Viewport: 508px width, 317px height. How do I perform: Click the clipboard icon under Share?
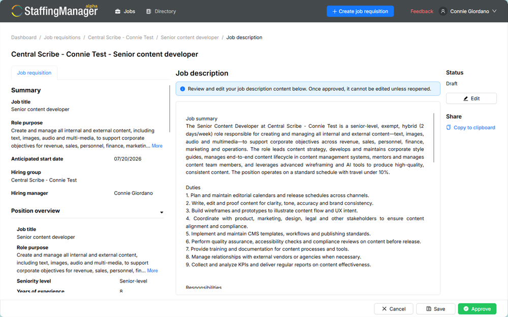(449, 127)
